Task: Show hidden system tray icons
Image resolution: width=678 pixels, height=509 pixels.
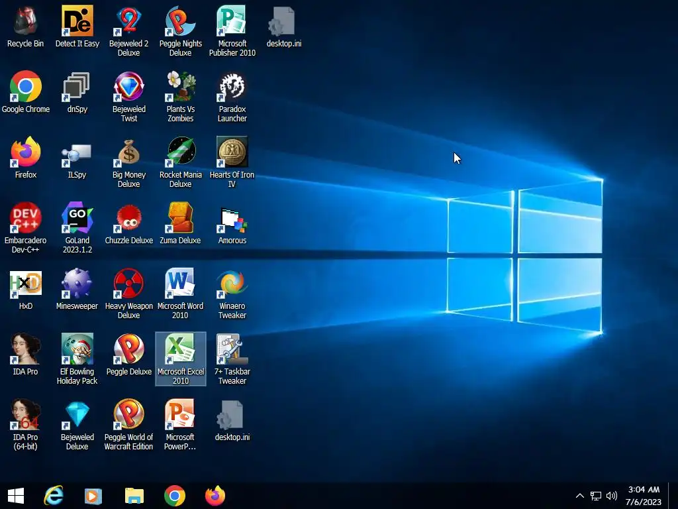Action: pos(580,496)
